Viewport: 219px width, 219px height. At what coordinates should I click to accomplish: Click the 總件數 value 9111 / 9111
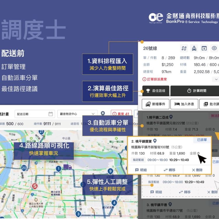pos(52,124)
